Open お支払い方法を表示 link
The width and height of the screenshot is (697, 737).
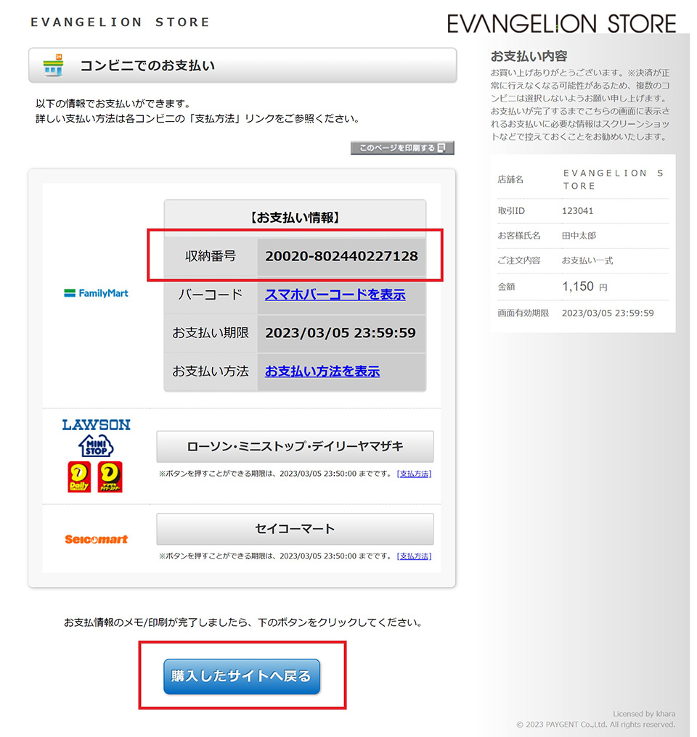[x=322, y=371]
